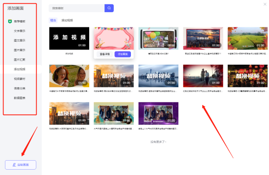Focus the template search input field
This screenshot has height=175, width=269.
(x=77, y=8)
